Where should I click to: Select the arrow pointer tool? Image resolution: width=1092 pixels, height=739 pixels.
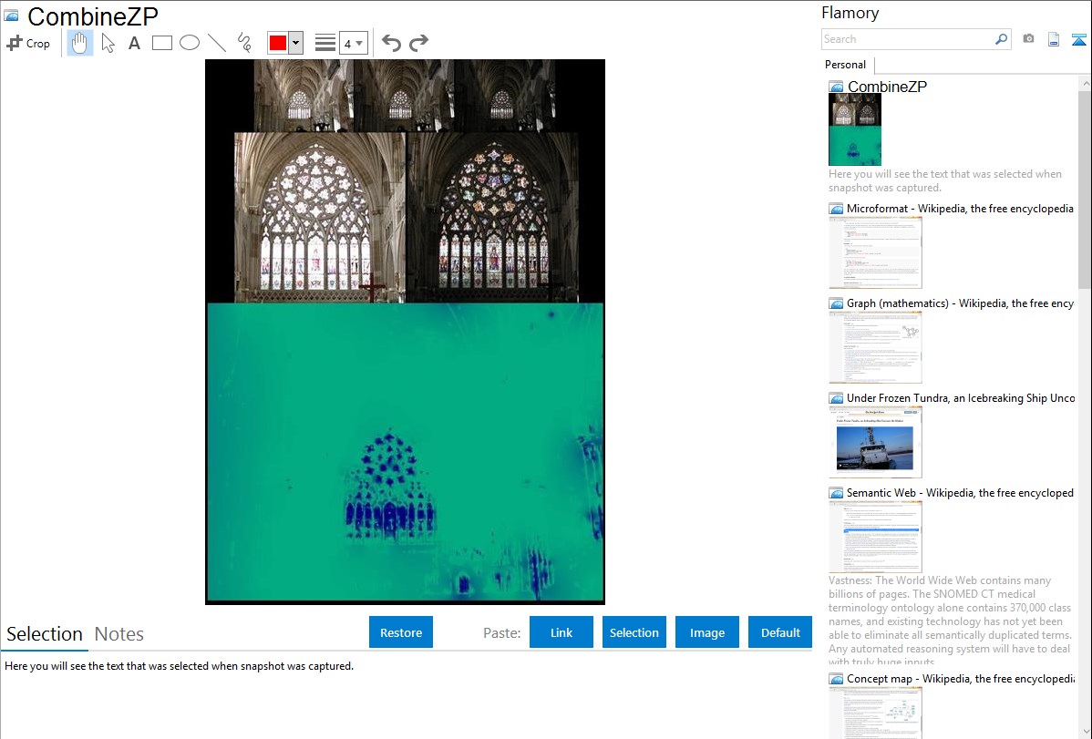click(108, 43)
